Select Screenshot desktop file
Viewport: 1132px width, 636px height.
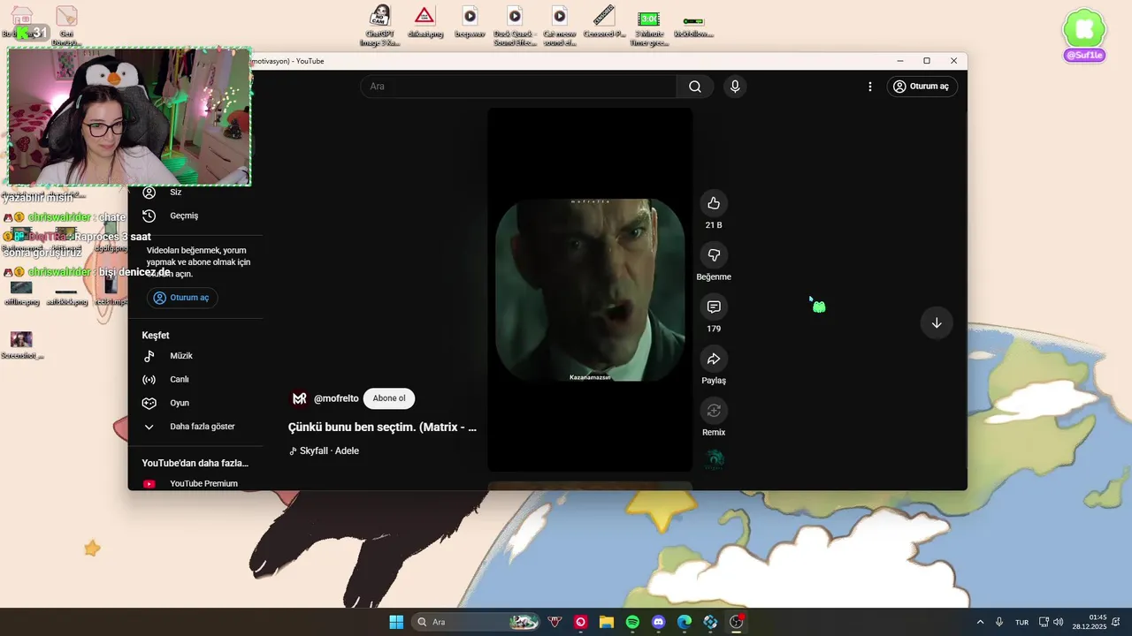coord(21,344)
